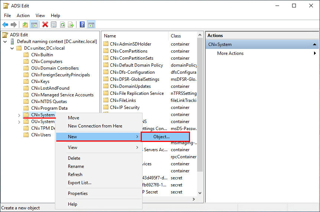The height and width of the screenshot is (212, 320).
Task: Click More Actions in the Actions pane
Action: pyautogui.click(x=230, y=53)
